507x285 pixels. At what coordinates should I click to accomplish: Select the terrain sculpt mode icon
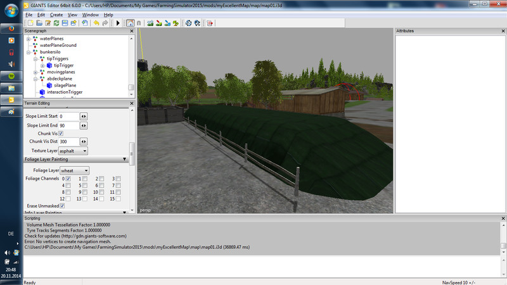pos(150,23)
